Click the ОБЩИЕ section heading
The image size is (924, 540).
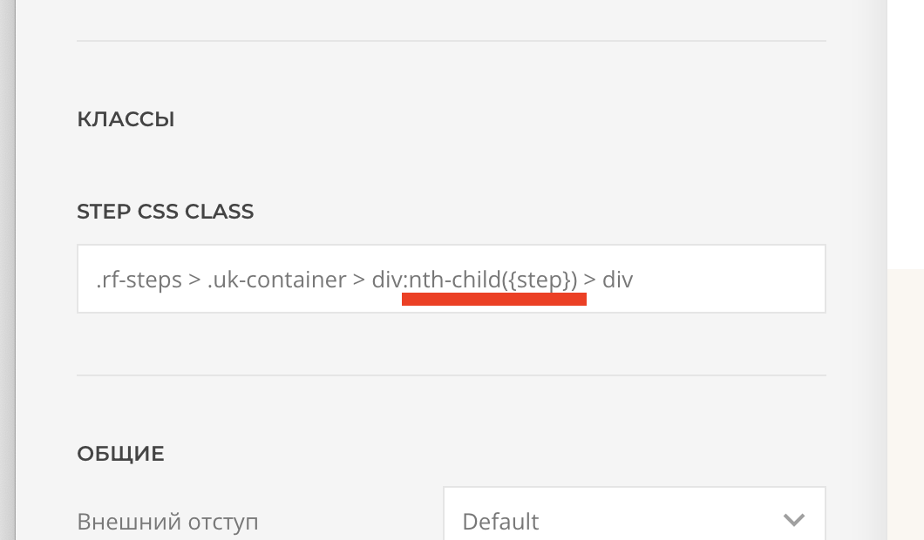click(120, 454)
